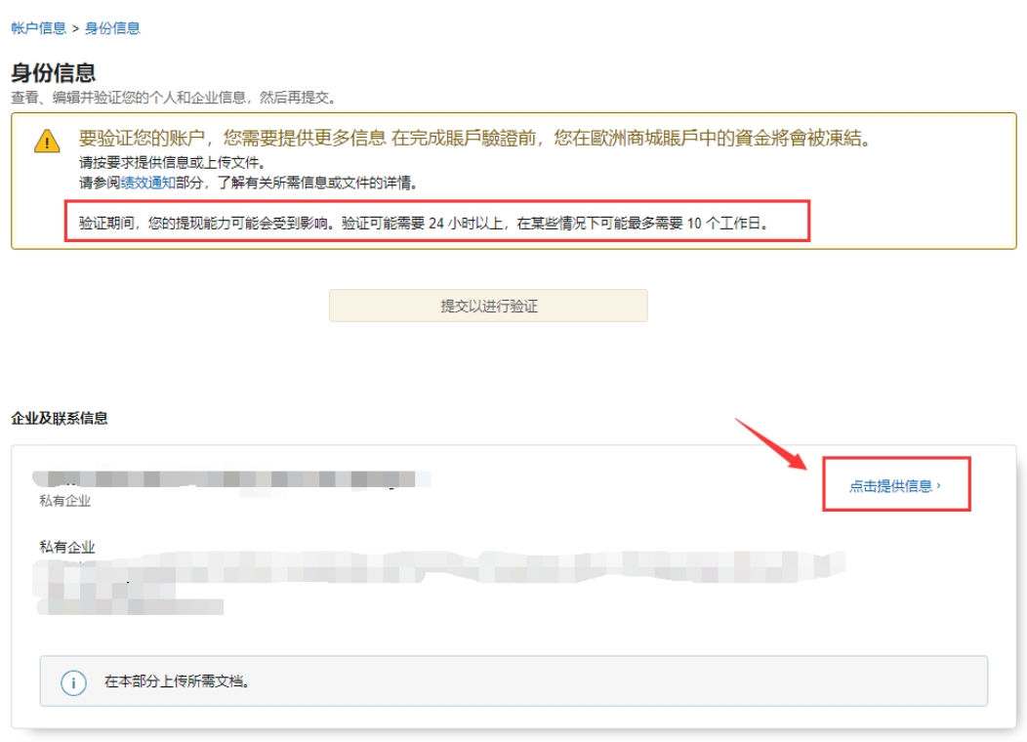The image size is (1027, 742).
Task: Click the 要验证您的账户 warning headline
Action: 473,139
